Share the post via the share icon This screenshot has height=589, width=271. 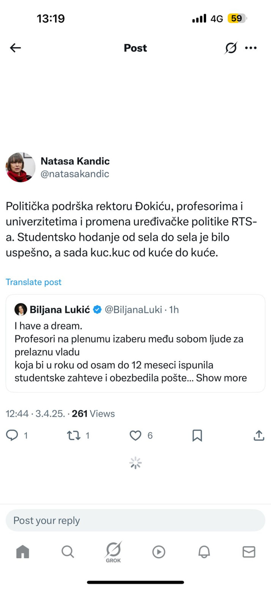click(258, 435)
